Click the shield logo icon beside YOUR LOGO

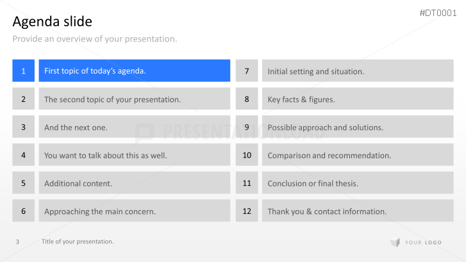coord(395,242)
